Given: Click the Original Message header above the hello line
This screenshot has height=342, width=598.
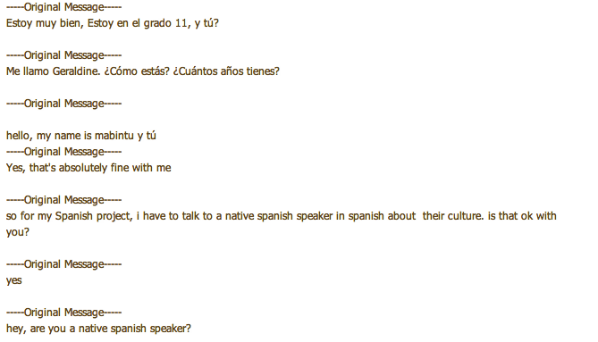Looking at the screenshot, I should click(x=63, y=104).
